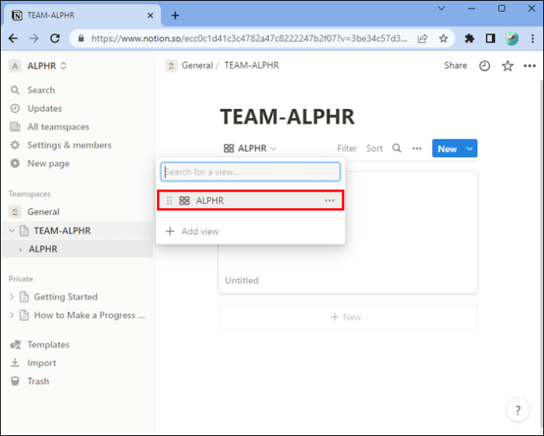This screenshot has width=544, height=436.
Task: Open the Getting Started page
Action: (65, 297)
